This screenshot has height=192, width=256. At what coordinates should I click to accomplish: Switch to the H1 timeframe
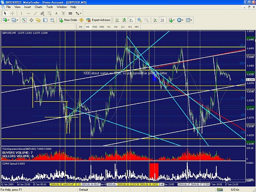(x=109, y=27)
